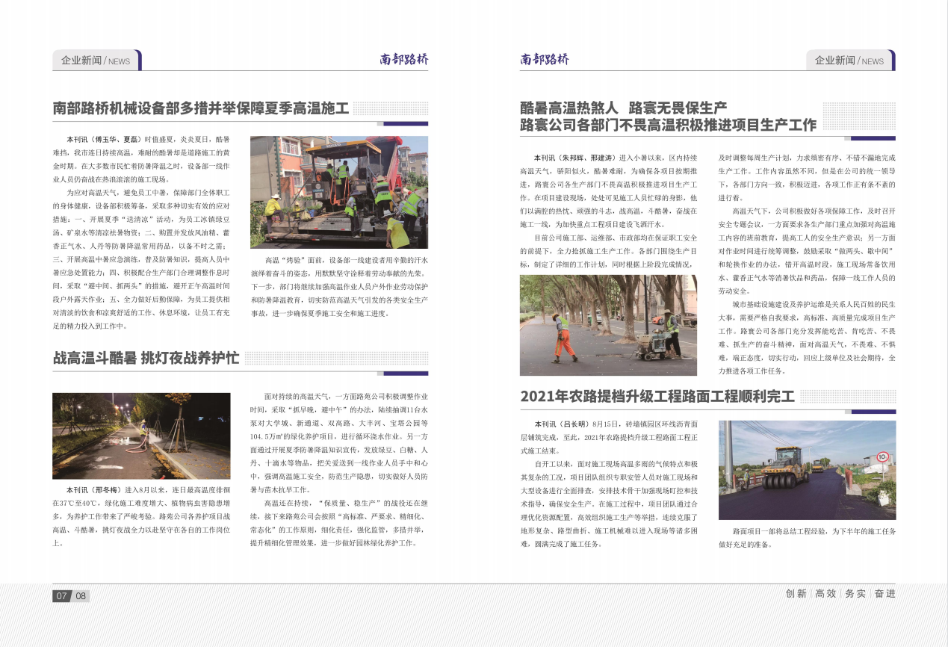Open the asphalt paver crew photo
The width and height of the screenshot is (948, 647).
(x=339, y=192)
